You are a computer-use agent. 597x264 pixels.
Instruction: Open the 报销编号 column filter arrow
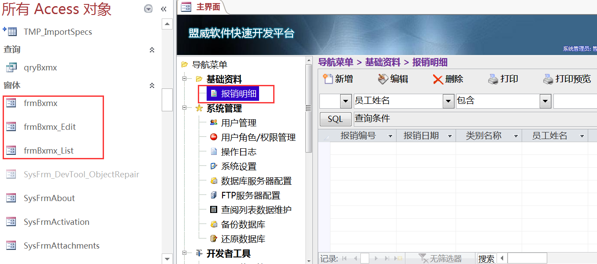click(x=390, y=136)
